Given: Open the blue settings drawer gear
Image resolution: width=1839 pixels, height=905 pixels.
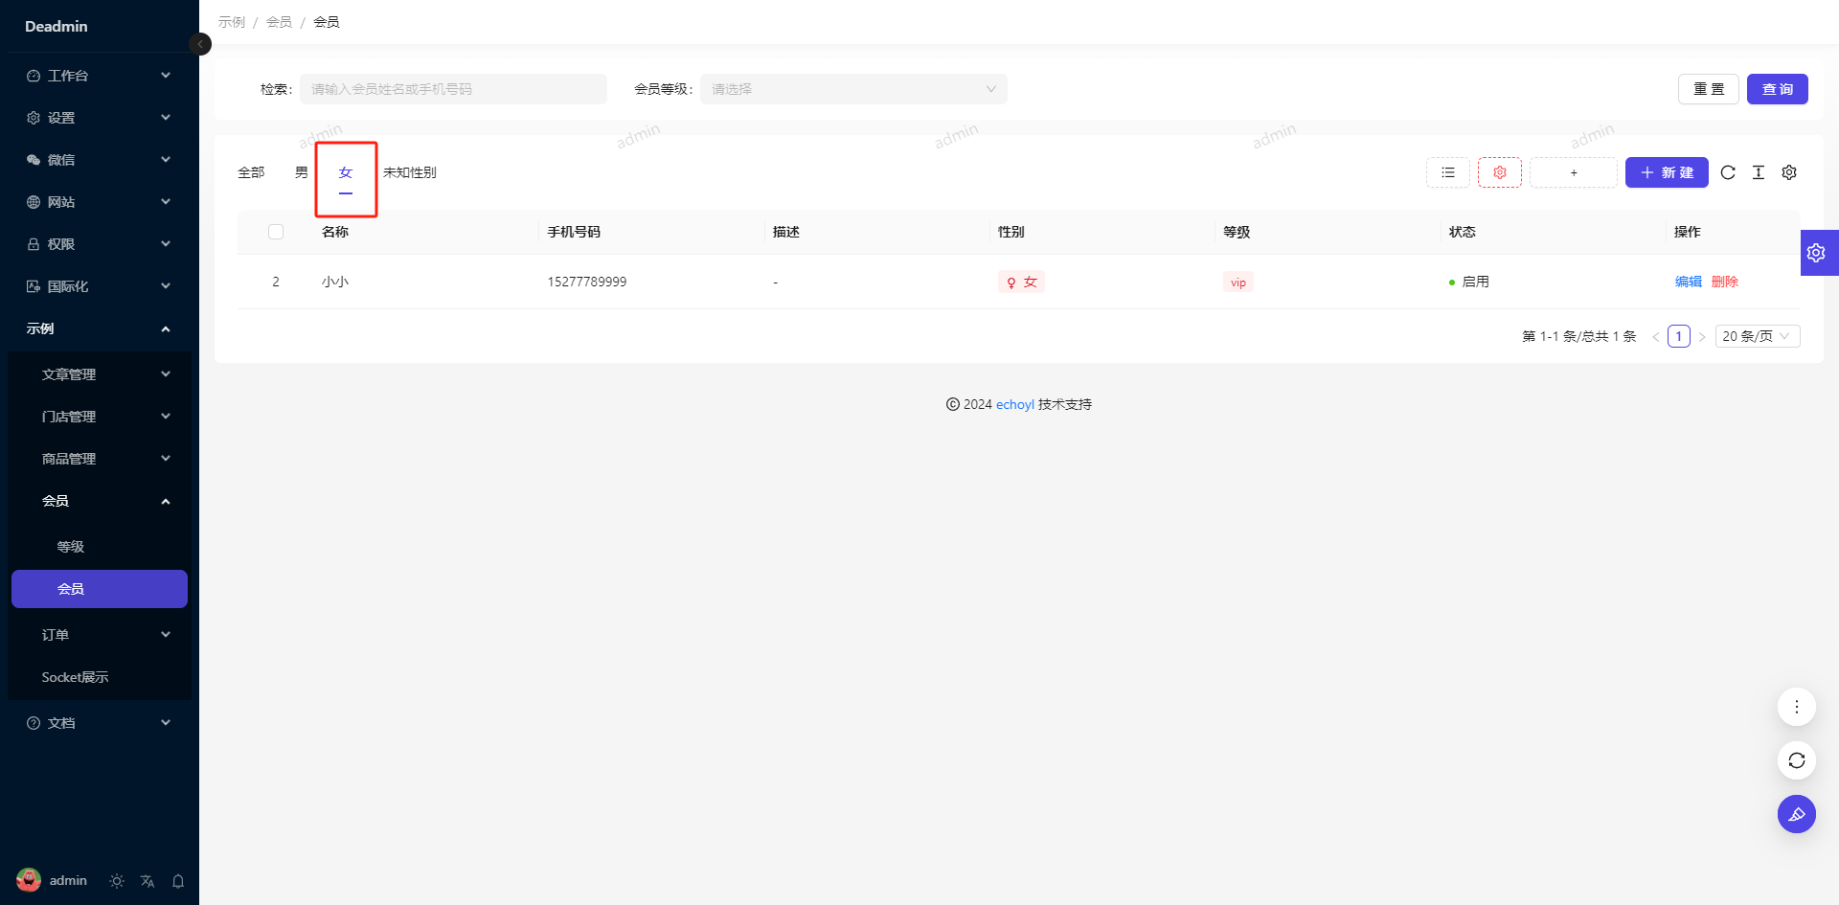Looking at the screenshot, I should [x=1817, y=253].
